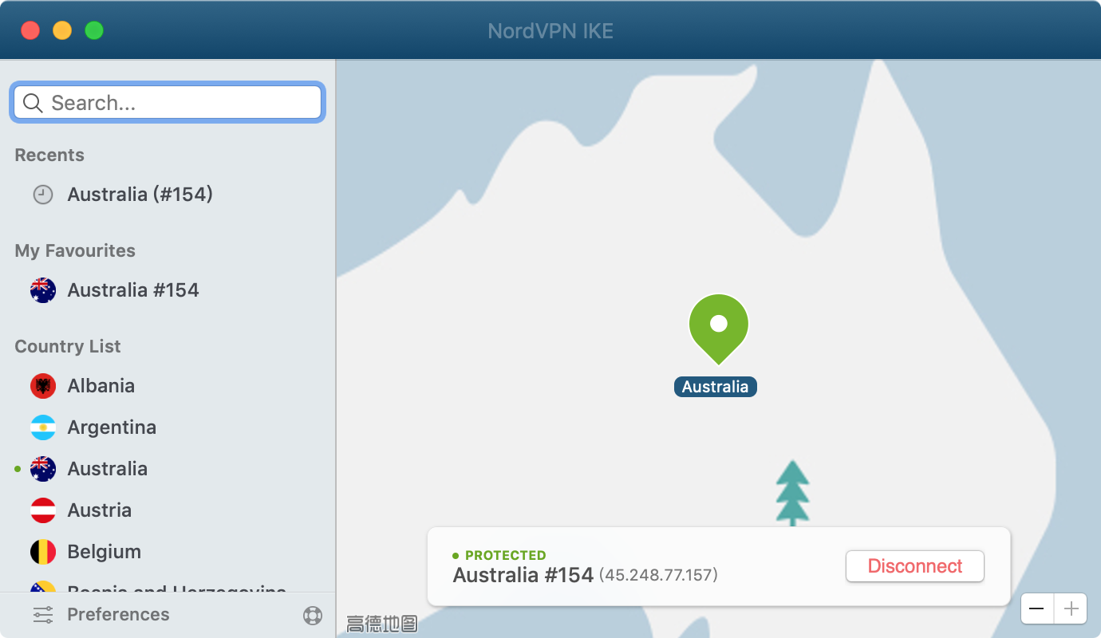Close the NordVPN window with red button
The image size is (1101, 638).
click(x=30, y=30)
